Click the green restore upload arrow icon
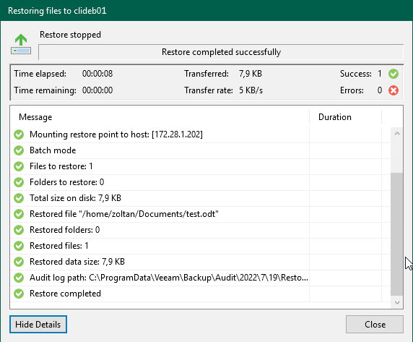 [x=21, y=44]
